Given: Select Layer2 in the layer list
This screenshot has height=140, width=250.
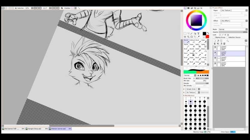Looking at the screenshot, I should pyautogui.click(x=229, y=48).
